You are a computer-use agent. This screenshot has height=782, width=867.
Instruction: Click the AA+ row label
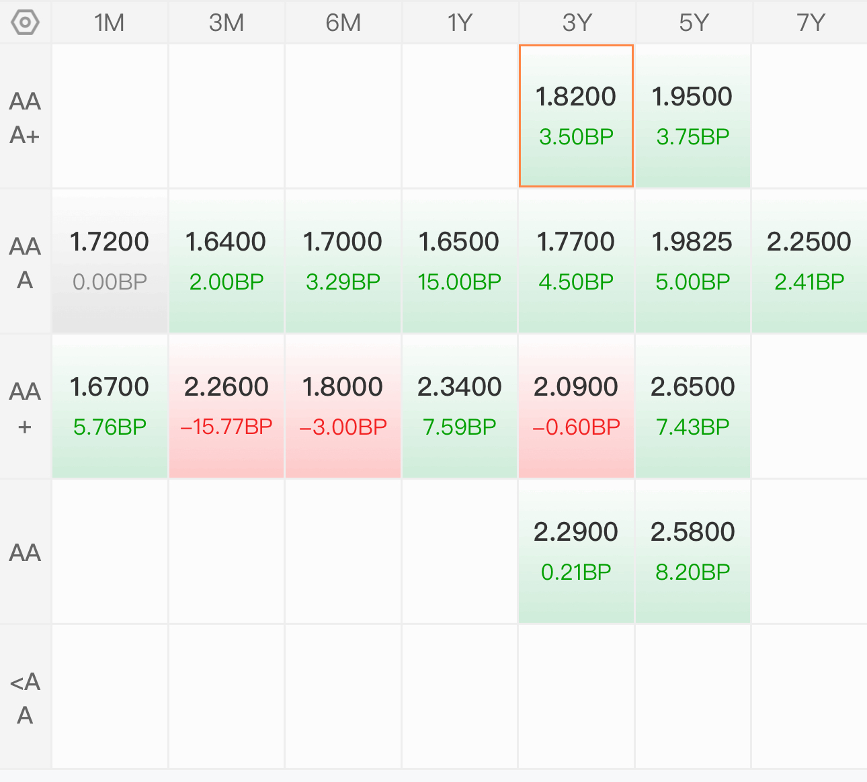pyautogui.click(x=26, y=408)
